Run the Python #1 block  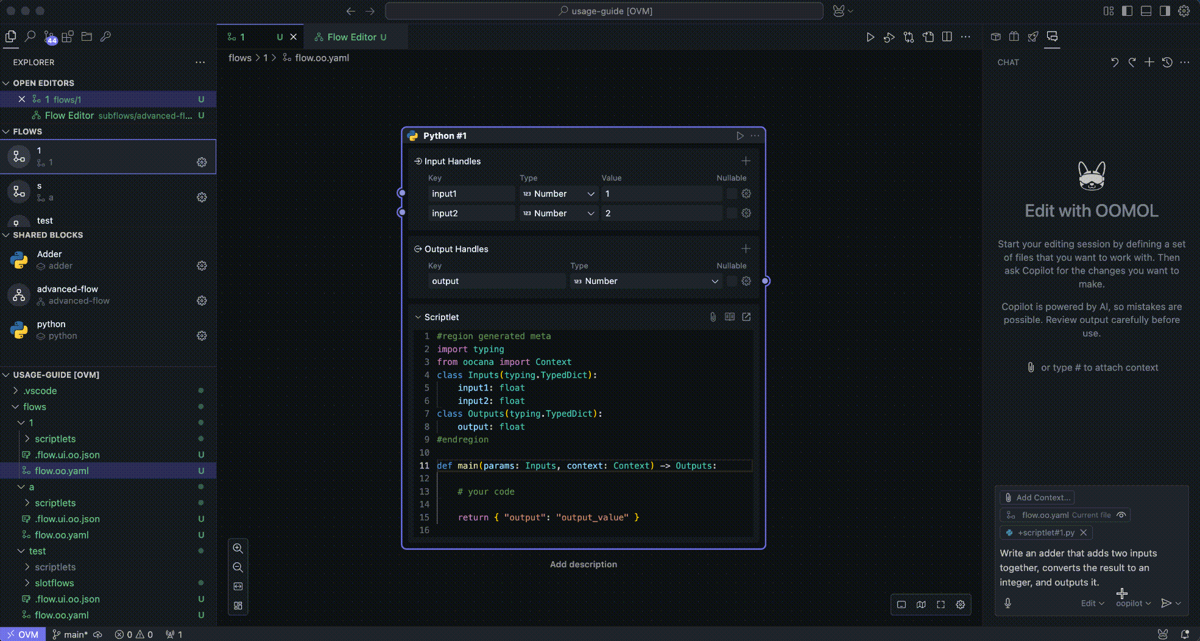(739, 136)
